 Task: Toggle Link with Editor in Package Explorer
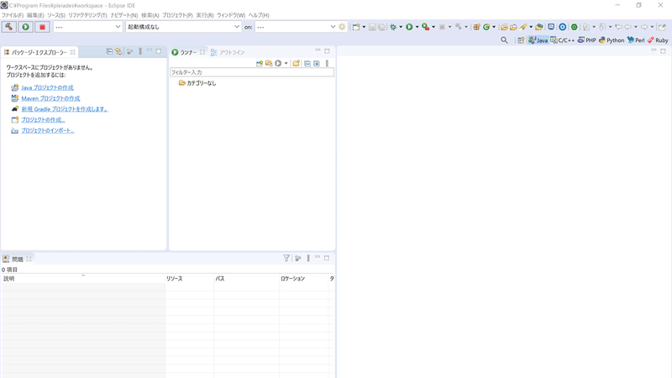coord(118,51)
